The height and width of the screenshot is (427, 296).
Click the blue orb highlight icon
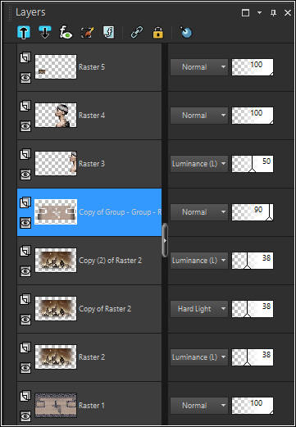tap(186, 33)
